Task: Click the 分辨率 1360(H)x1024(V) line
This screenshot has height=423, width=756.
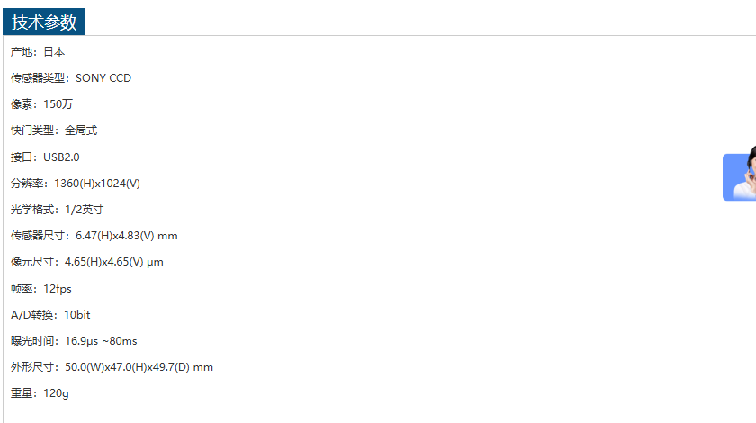Action: click(76, 184)
